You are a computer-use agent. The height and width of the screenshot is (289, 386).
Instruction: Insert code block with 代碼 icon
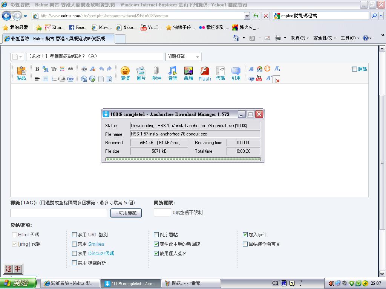220,73
